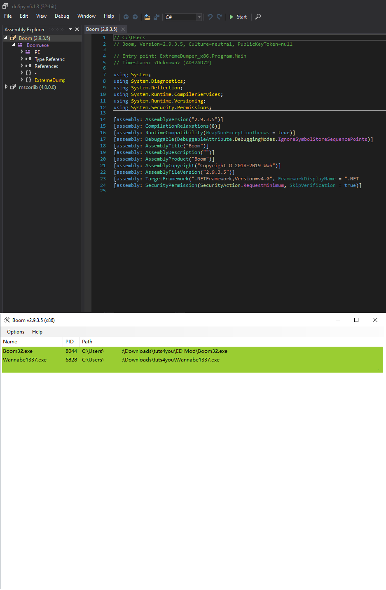
Task: Expand the mscorlib (4.0.0.0) node
Action: pos(6,87)
